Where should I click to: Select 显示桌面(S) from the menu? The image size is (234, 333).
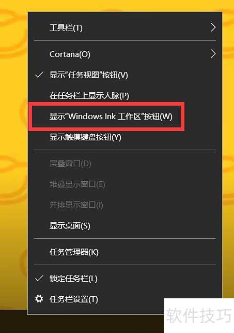pos(125,226)
